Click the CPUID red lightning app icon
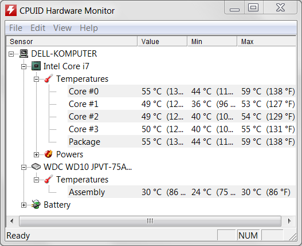The width and height of the screenshot is (302, 246). (x=11, y=10)
